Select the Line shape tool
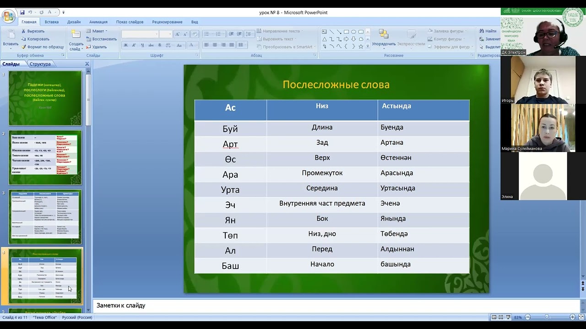Screen dimensions: 586x329 pyautogui.click(x=331, y=32)
